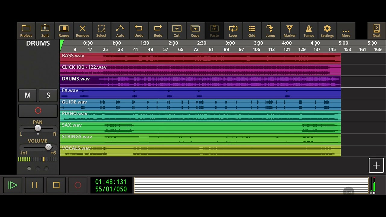The height and width of the screenshot is (217, 386).
Task: Select the GUIDE.wav track
Action: (x=200, y=105)
